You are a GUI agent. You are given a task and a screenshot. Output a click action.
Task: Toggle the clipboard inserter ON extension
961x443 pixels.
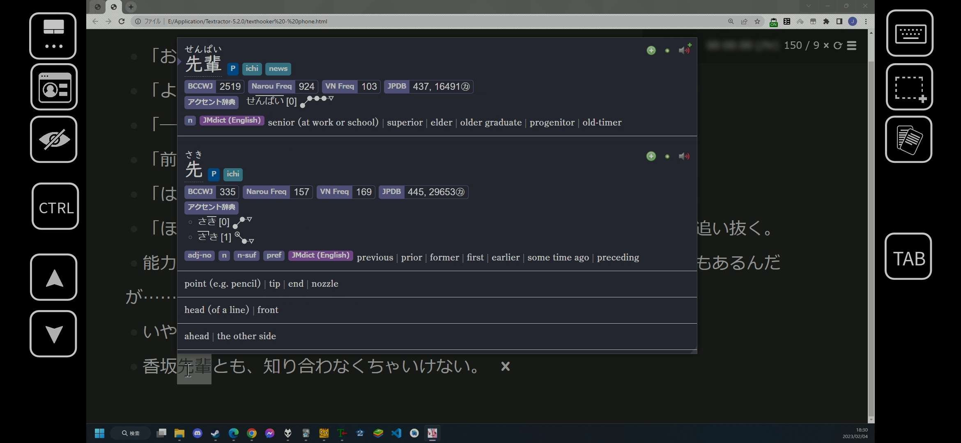tap(773, 22)
